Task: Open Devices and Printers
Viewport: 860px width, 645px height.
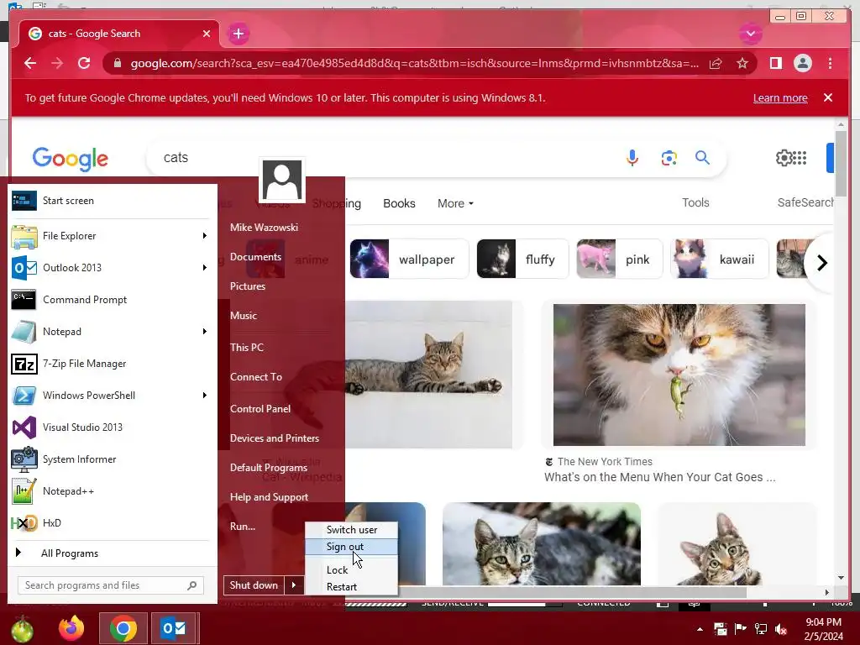Action: click(x=275, y=438)
